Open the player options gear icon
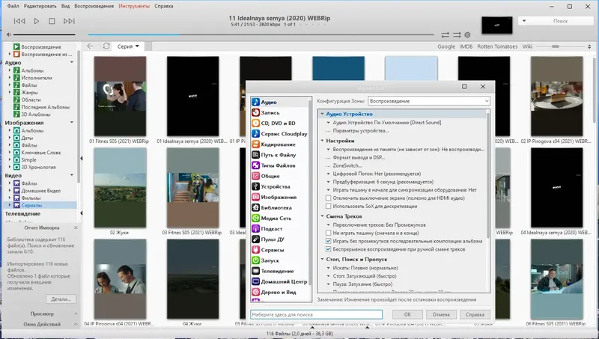Image resolution: width=599 pixels, height=339 pixels. pyautogui.click(x=467, y=34)
